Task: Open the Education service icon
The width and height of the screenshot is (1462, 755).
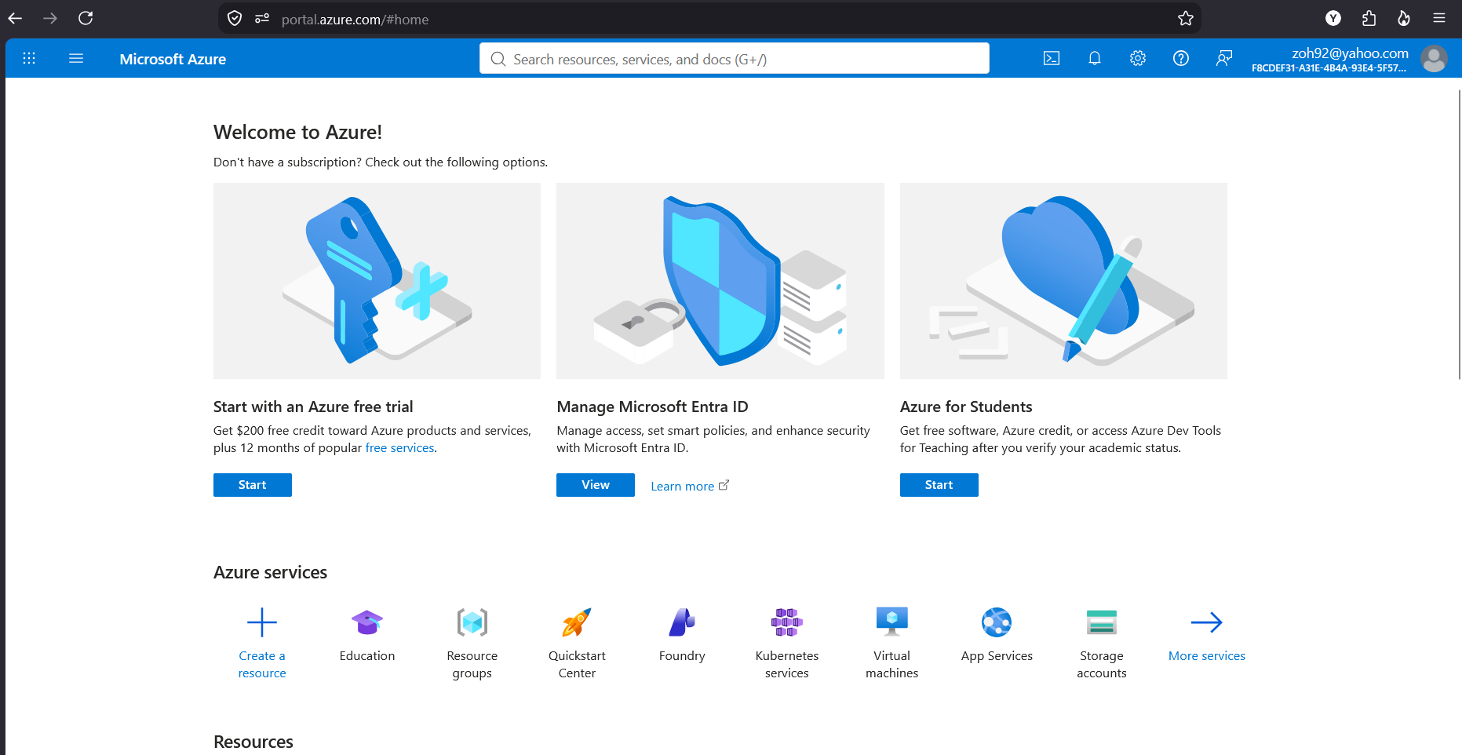Action: [367, 622]
